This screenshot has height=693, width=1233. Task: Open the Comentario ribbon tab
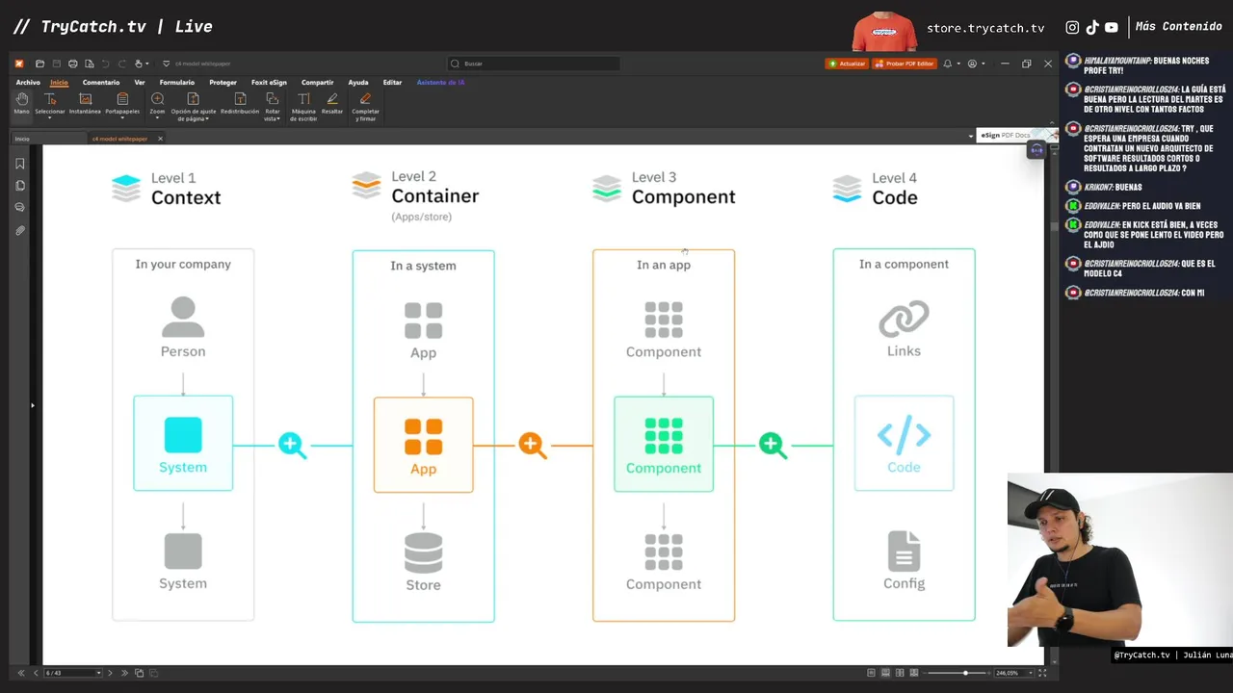point(101,83)
